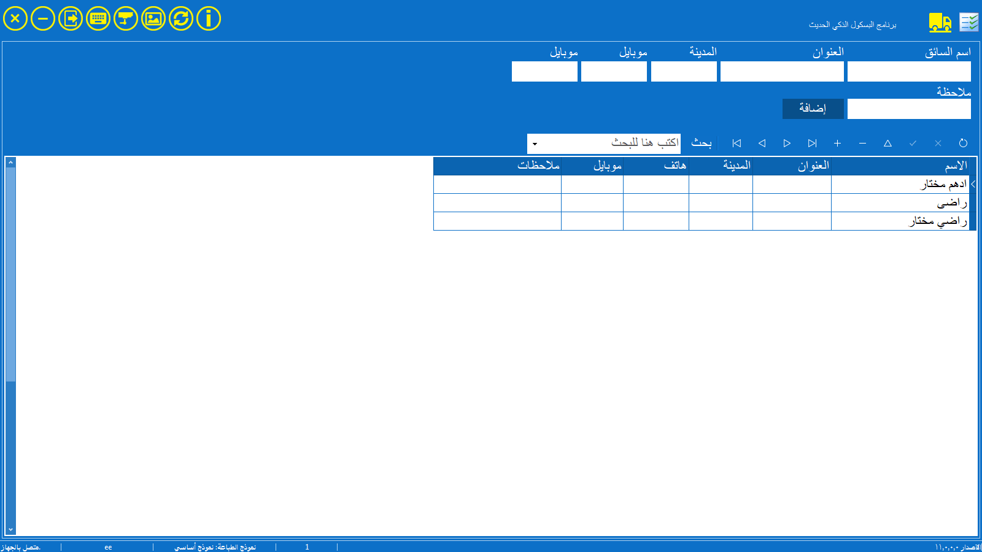Click the yellow circular sync arrows icon
The width and height of the screenshot is (982, 552).
pyautogui.click(x=181, y=18)
